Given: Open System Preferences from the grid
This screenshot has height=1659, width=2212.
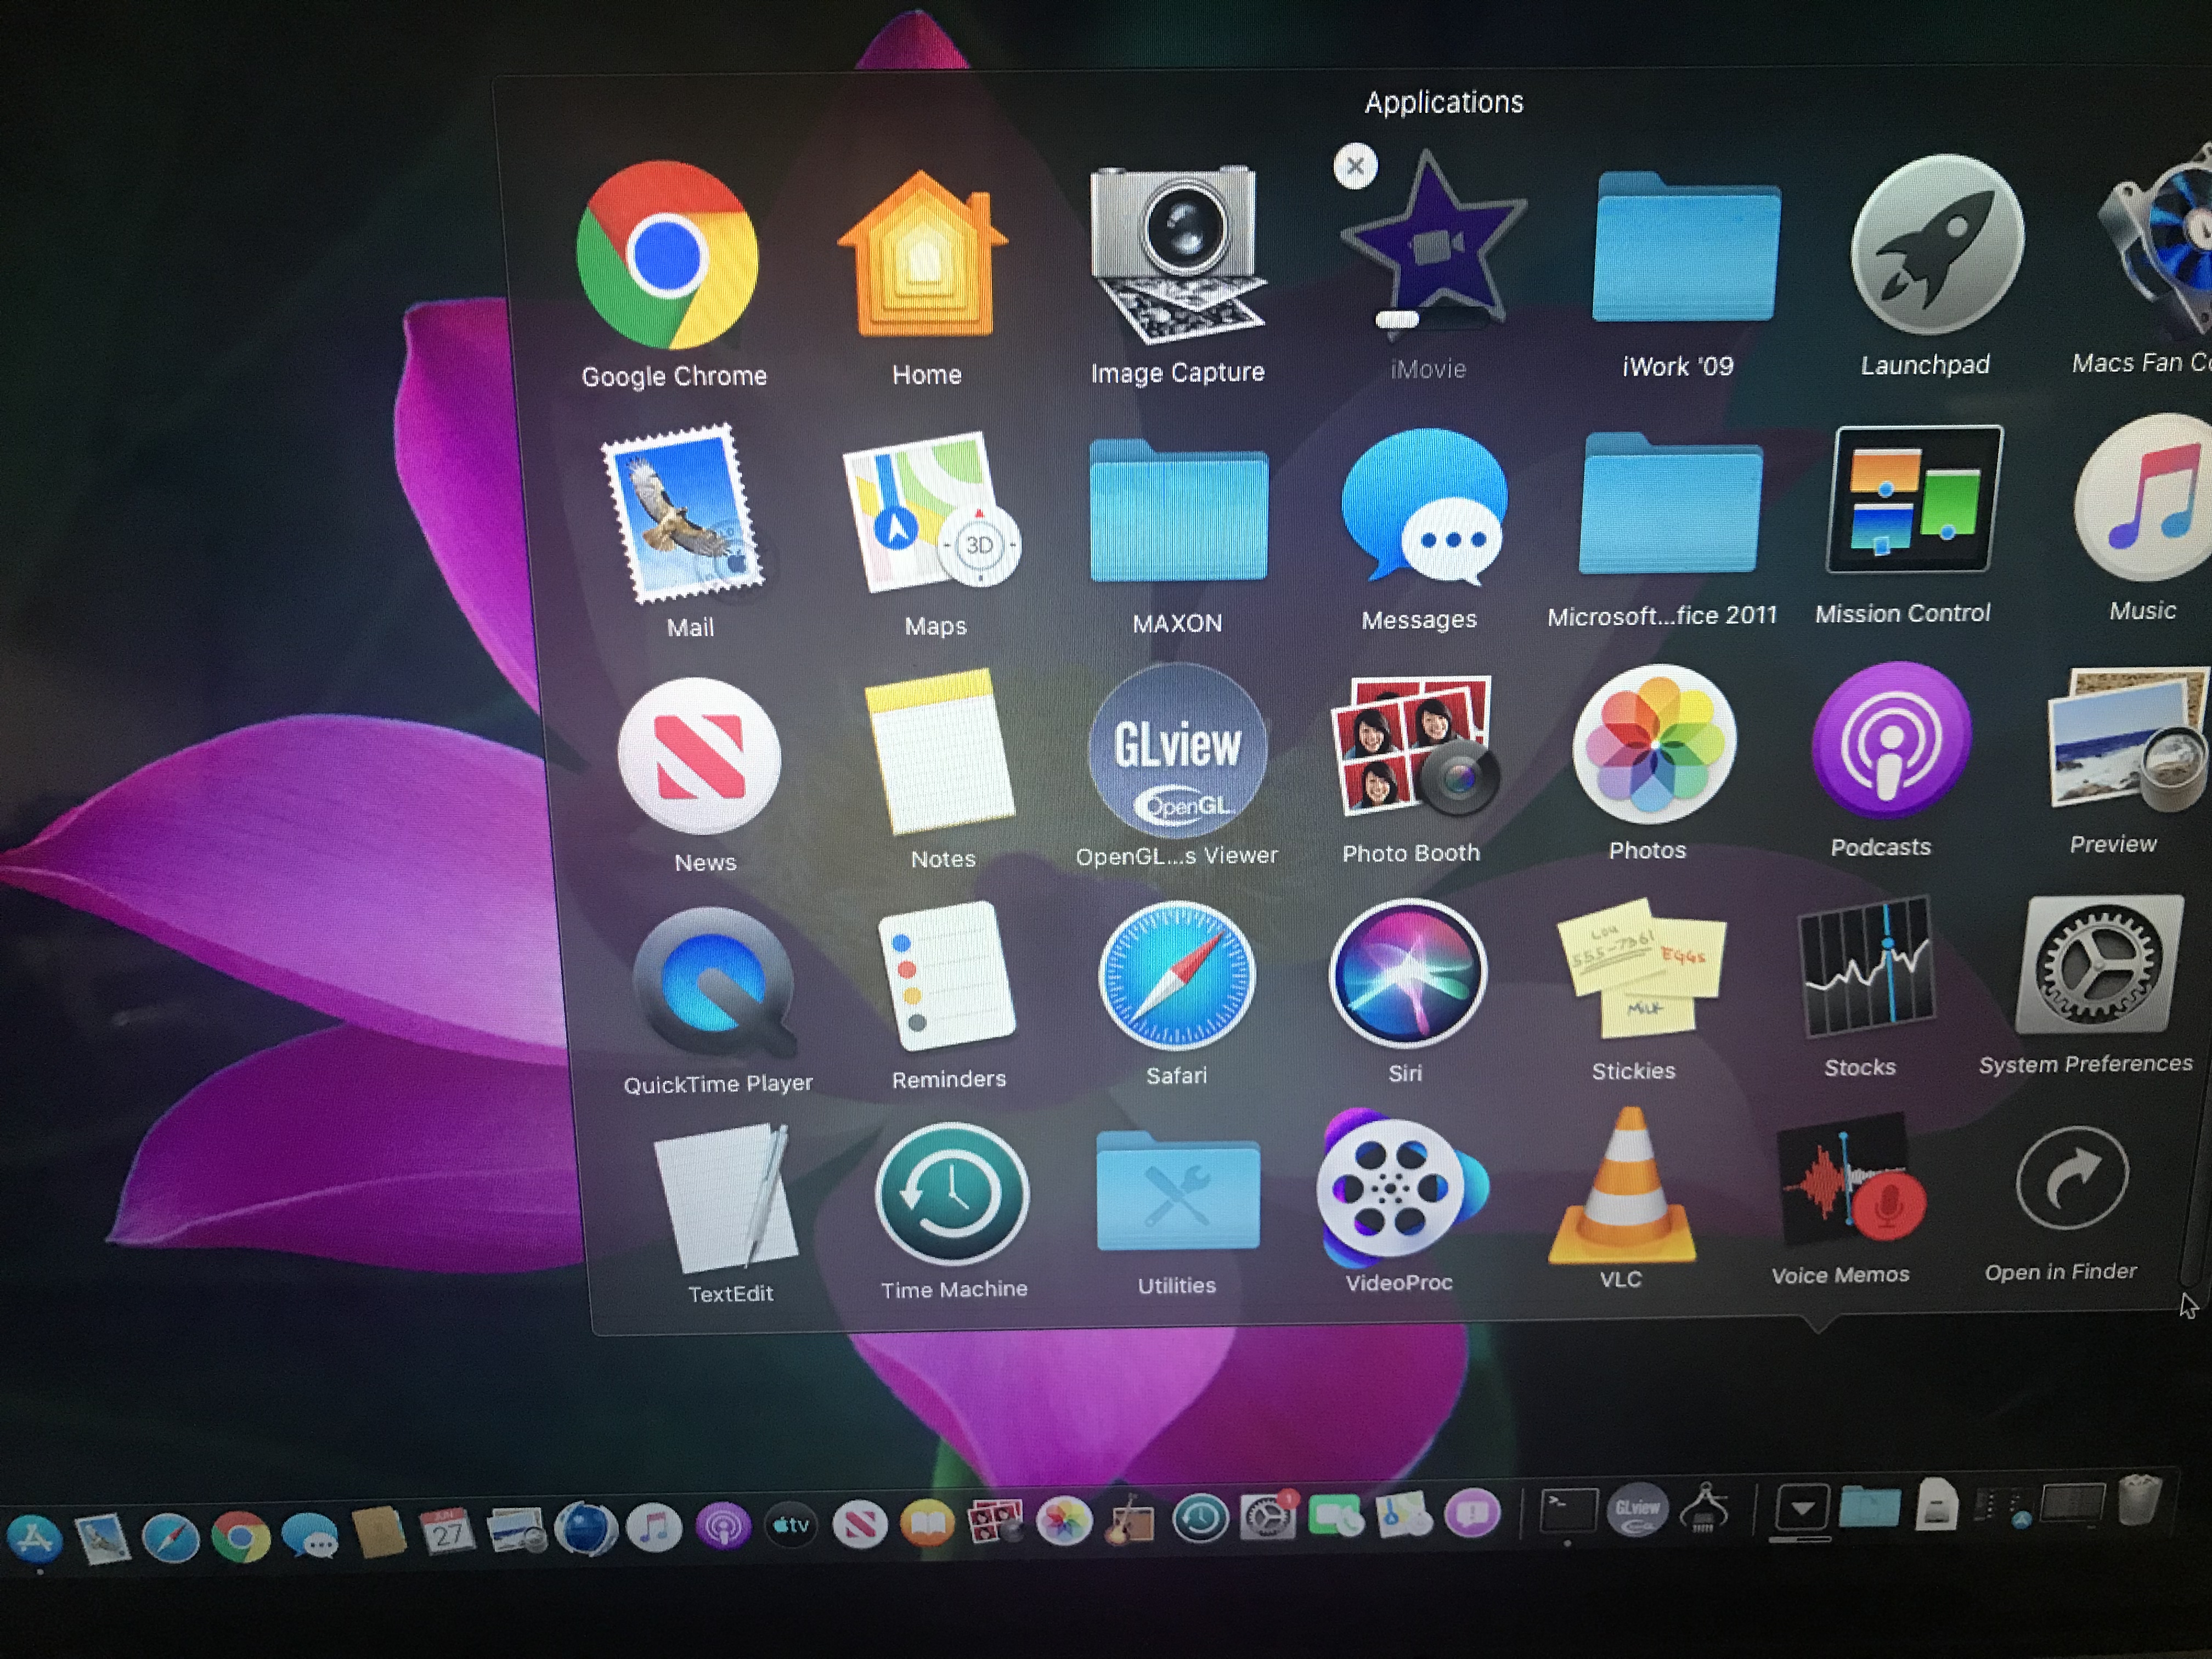Looking at the screenshot, I should [x=2097, y=965].
